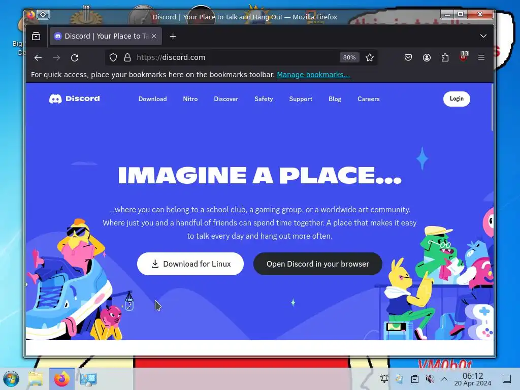Click the show desktop button
Viewport: 520px width, 390px height.
coord(506,379)
